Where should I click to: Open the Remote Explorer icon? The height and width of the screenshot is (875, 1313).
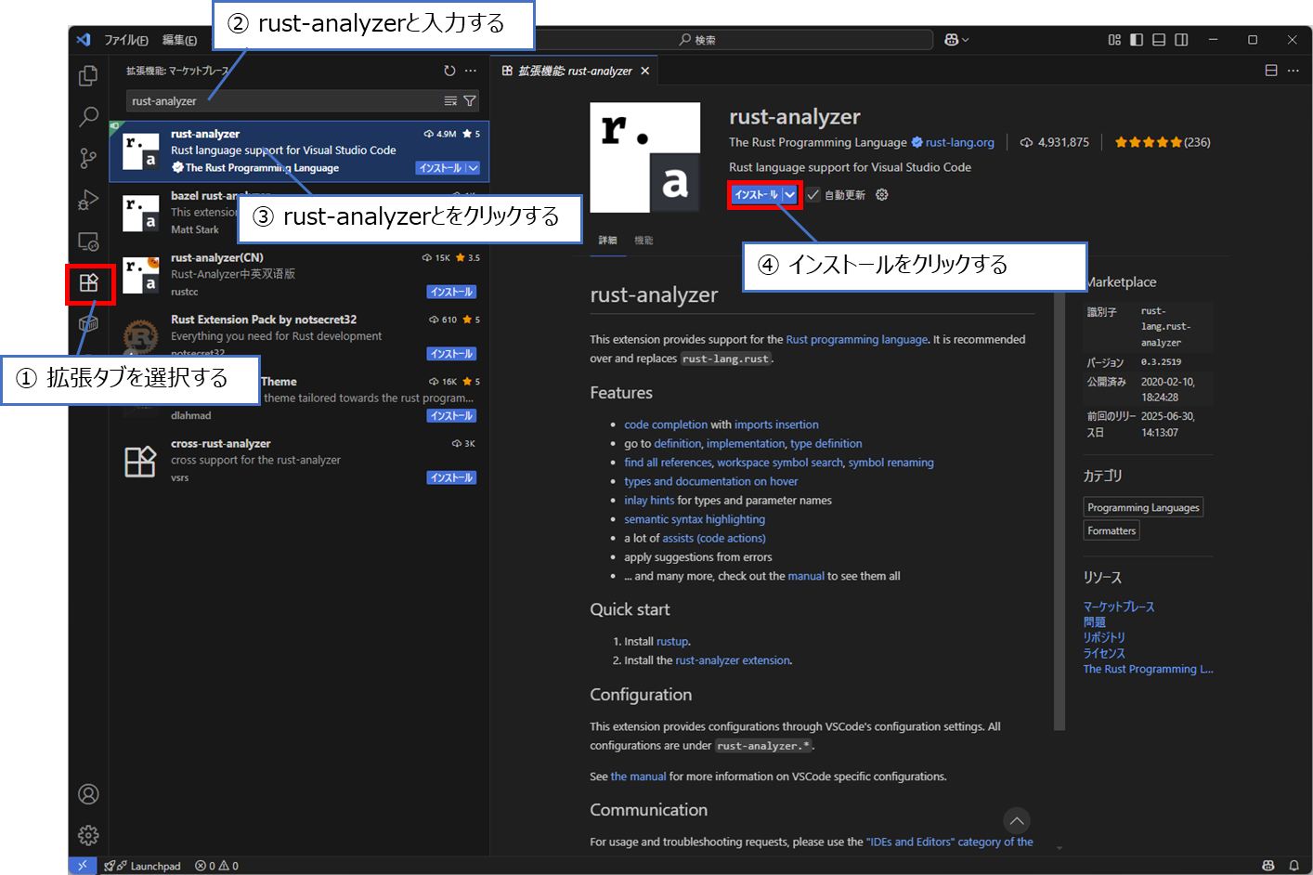[88, 241]
